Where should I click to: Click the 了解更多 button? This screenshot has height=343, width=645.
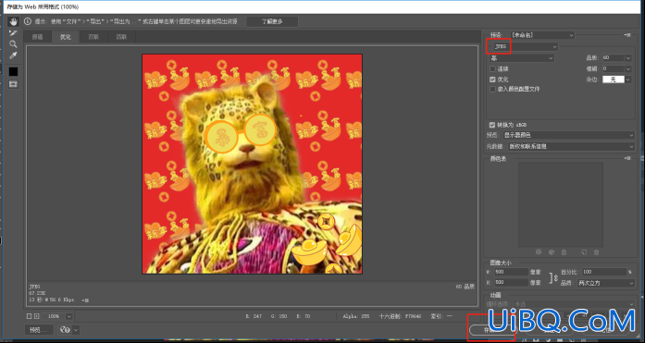click(272, 22)
